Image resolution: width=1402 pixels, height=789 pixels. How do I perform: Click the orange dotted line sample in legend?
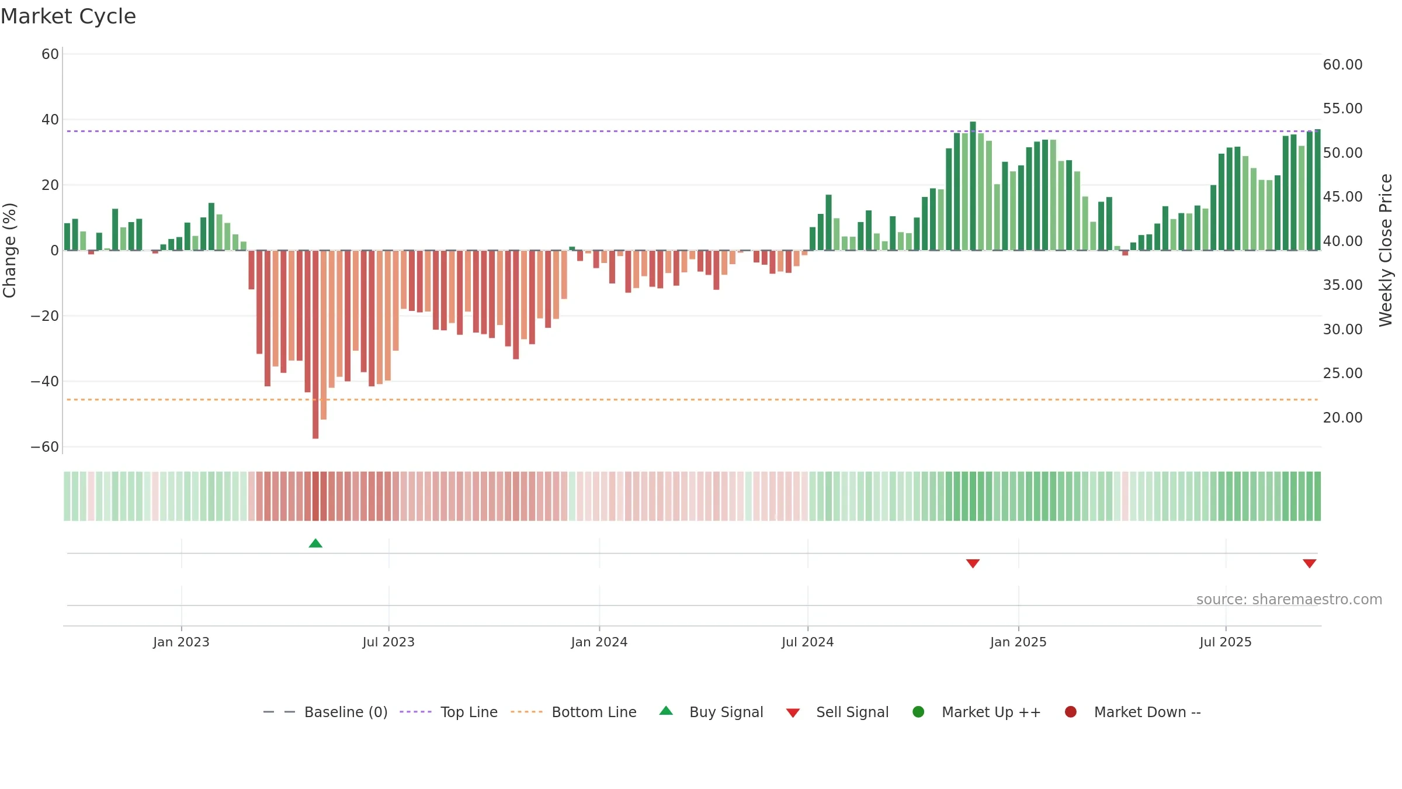[526, 712]
